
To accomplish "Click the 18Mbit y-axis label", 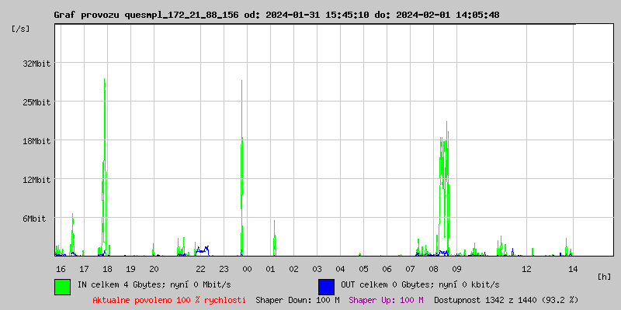I will [x=36, y=141].
